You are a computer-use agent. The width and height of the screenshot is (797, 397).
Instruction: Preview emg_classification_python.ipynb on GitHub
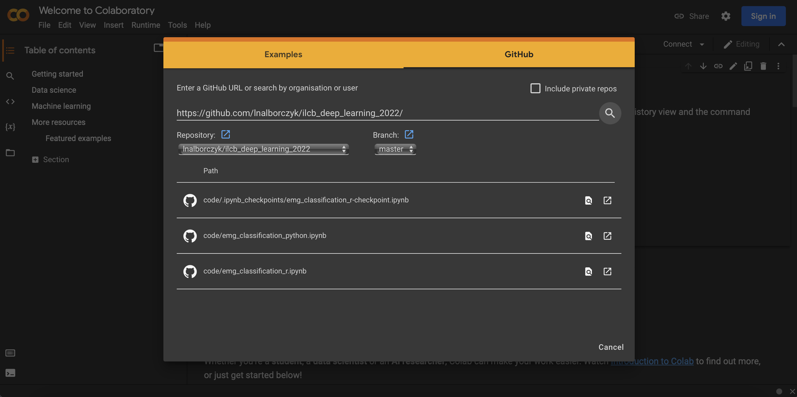589,236
